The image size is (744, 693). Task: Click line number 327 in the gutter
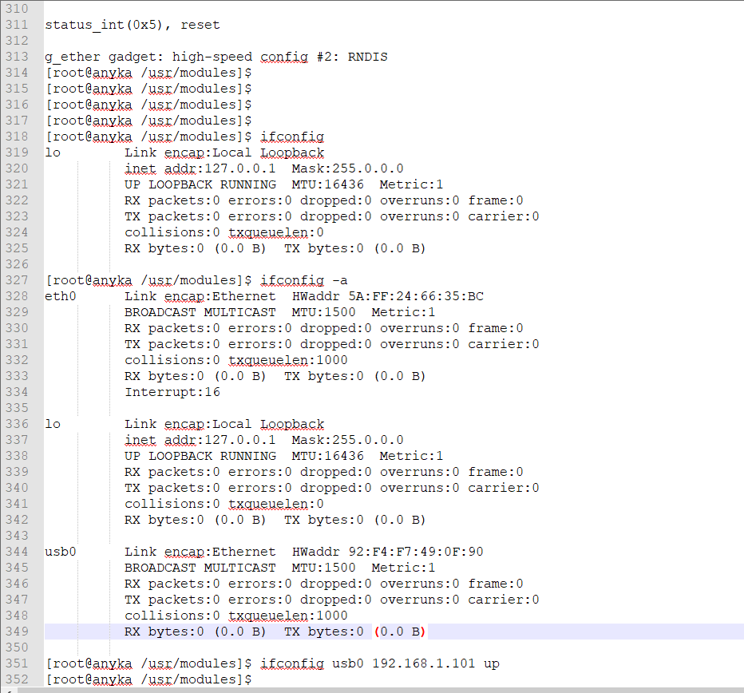[x=17, y=280]
